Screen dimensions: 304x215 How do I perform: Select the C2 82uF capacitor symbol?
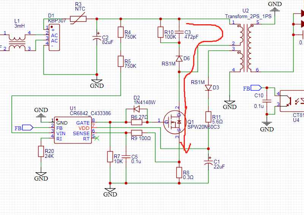point(97,38)
